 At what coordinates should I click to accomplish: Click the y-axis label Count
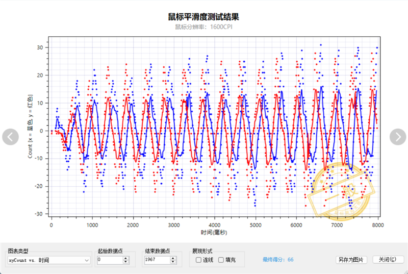tap(30, 126)
